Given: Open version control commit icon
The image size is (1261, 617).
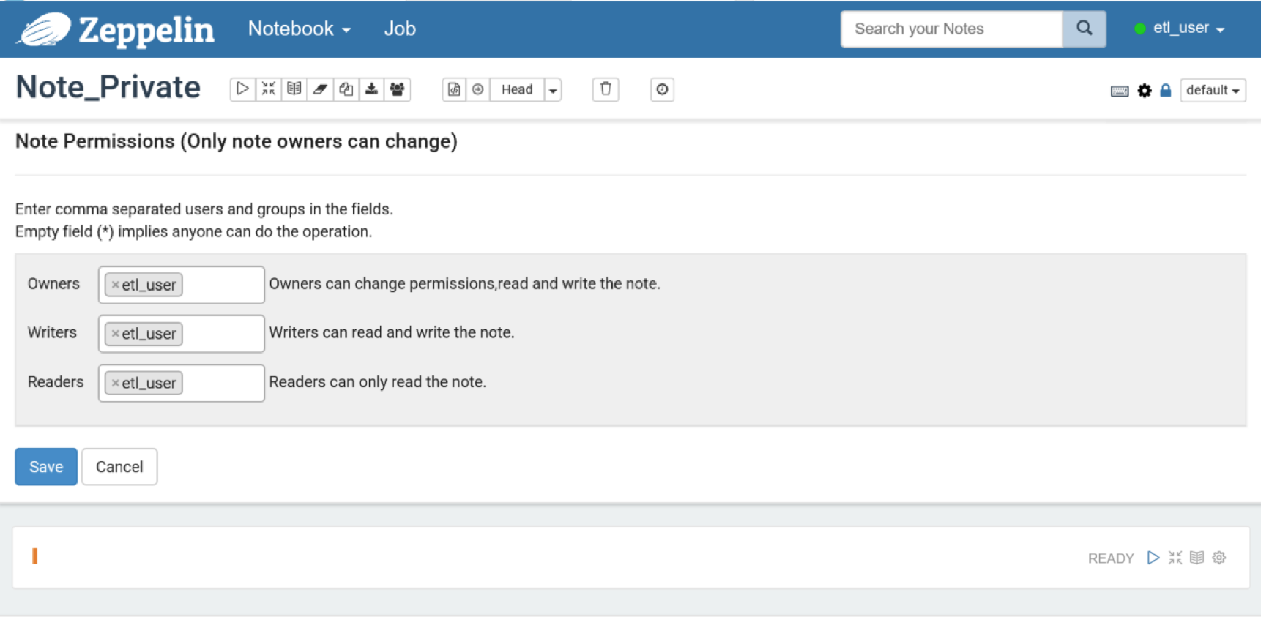Looking at the screenshot, I should [454, 89].
